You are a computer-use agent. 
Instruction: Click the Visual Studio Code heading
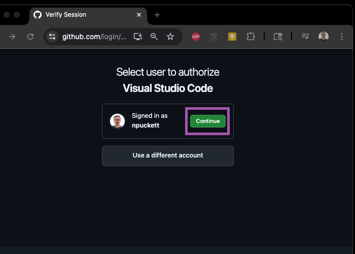[168, 88]
